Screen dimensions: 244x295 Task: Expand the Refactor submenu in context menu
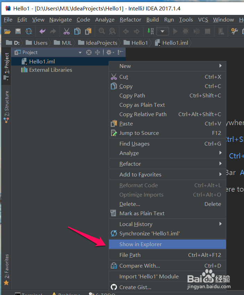coord(167,164)
